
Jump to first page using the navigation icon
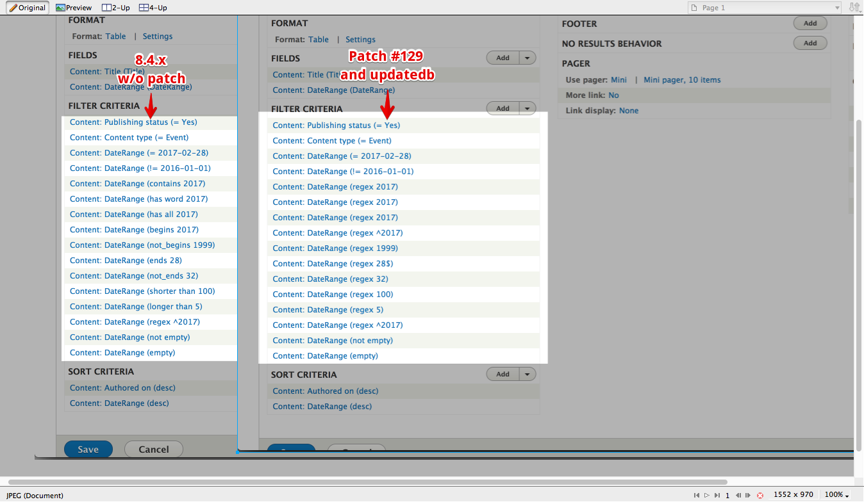(697, 495)
